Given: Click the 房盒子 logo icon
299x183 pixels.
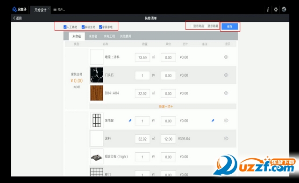Looking at the screenshot, I should (x=14, y=9).
